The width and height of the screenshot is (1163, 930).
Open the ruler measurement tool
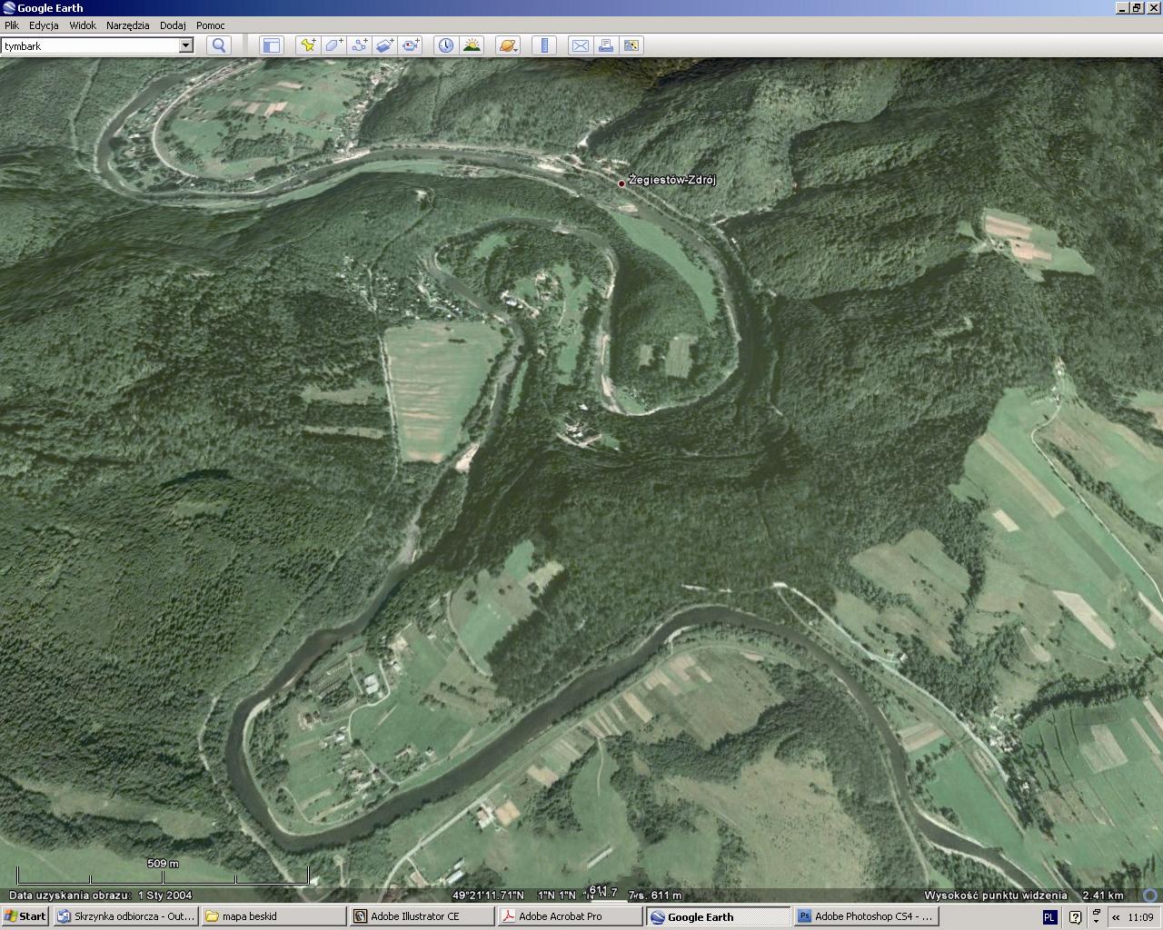coord(545,45)
